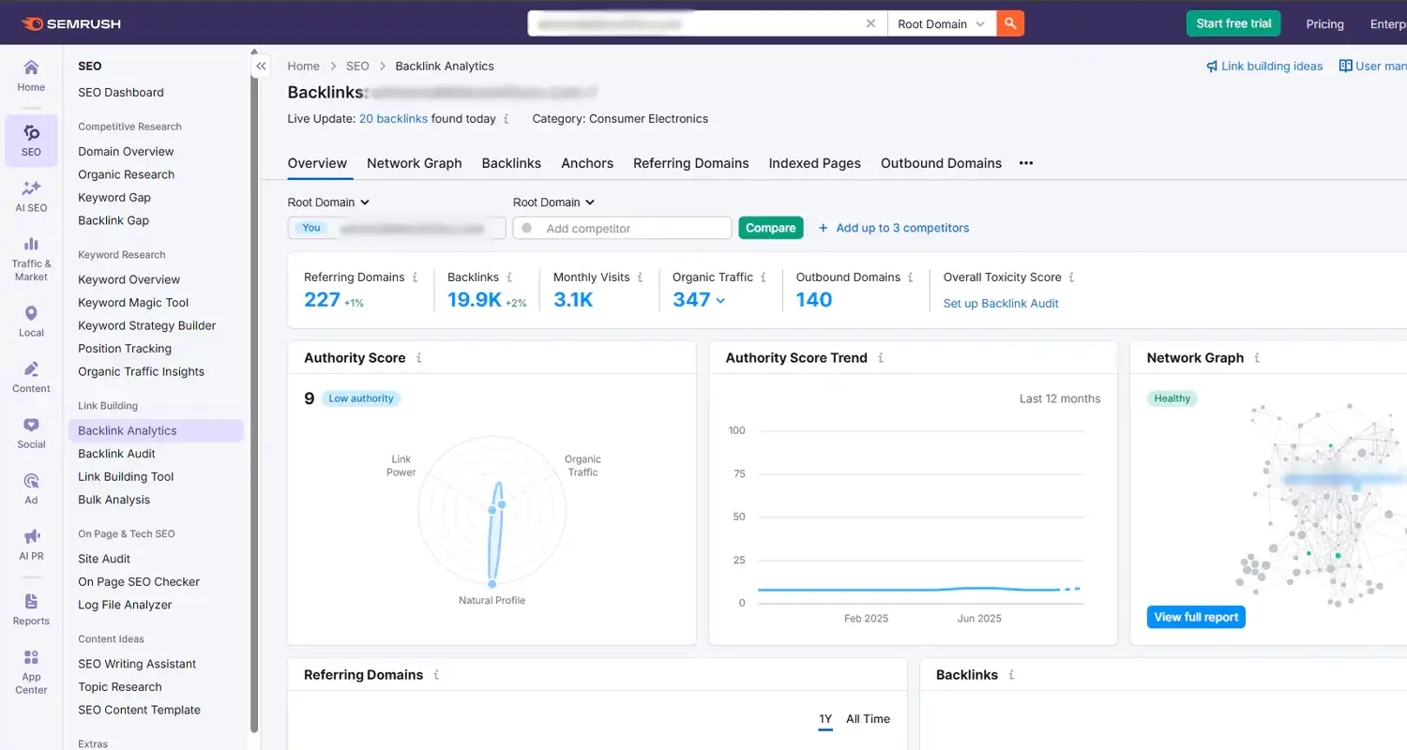This screenshot has height=750, width=1407.
Task: Open the Referring Domains tab
Action: click(x=691, y=163)
